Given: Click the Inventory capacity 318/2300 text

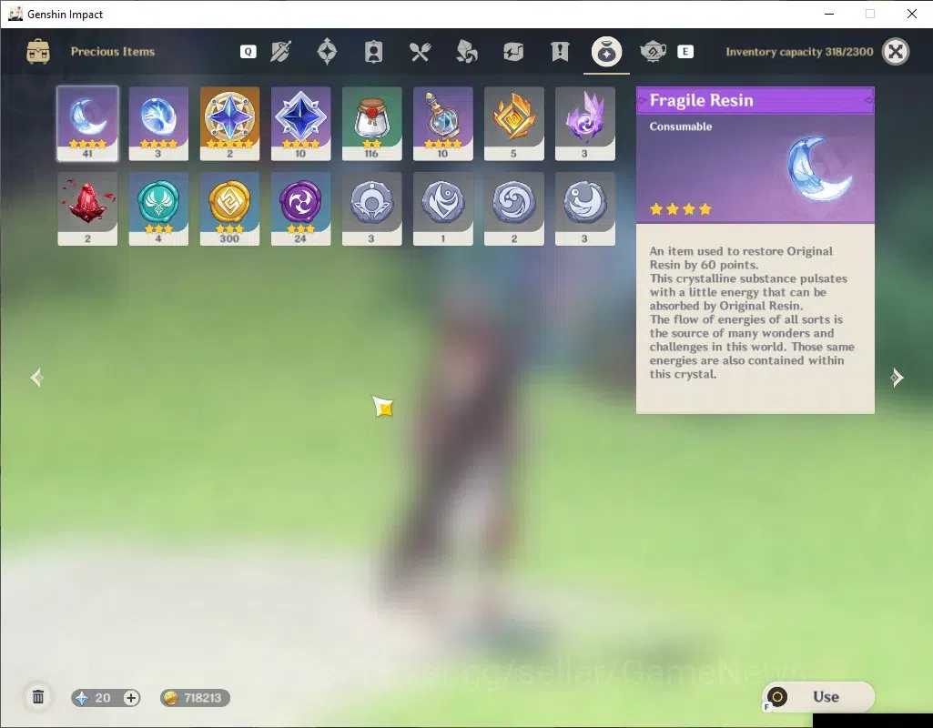Looking at the screenshot, I should (799, 52).
